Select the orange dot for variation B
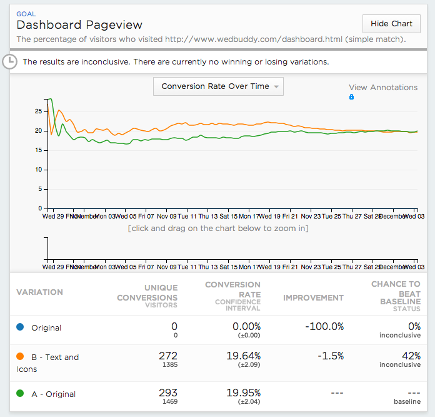This screenshot has height=417, width=435. tap(21, 357)
